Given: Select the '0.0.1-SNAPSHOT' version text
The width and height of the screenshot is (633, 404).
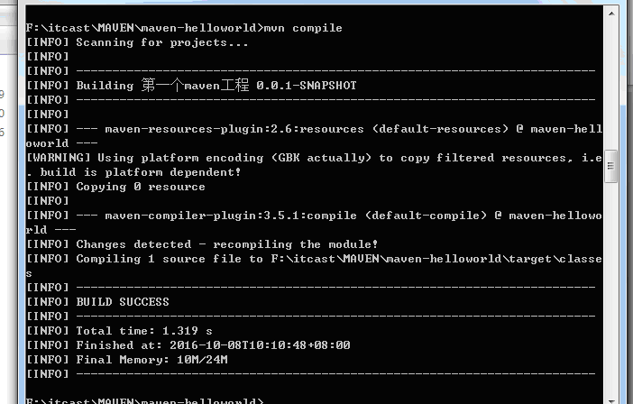Looking at the screenshot, I should click(x=307, y=86).
